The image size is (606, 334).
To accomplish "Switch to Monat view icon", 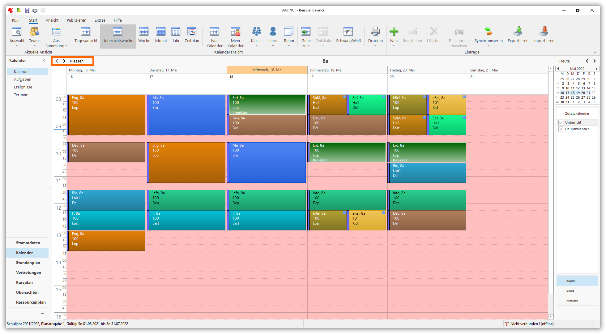I will [x=161, y=32].
